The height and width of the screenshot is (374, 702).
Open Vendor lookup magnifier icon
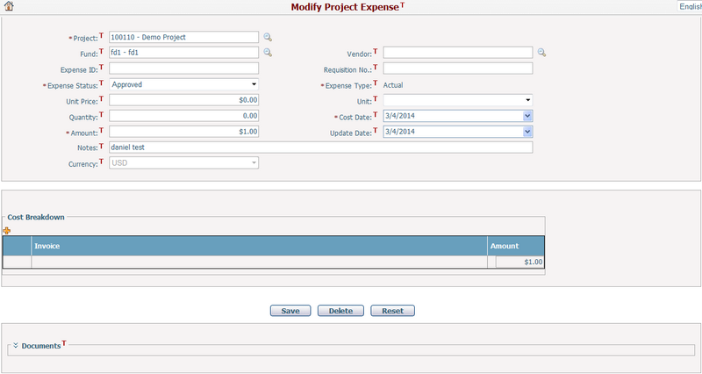tap(542, 53)
